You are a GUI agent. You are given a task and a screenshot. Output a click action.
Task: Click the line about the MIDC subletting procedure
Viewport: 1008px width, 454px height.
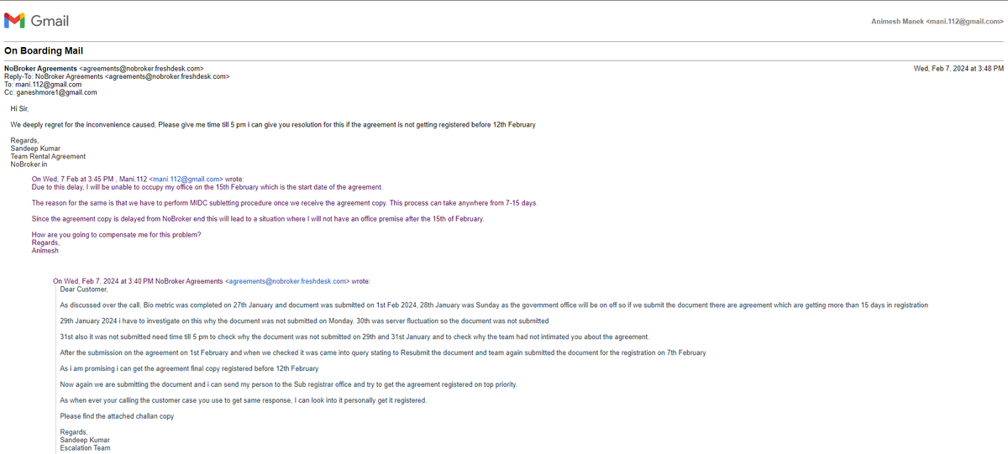point(285,203)
